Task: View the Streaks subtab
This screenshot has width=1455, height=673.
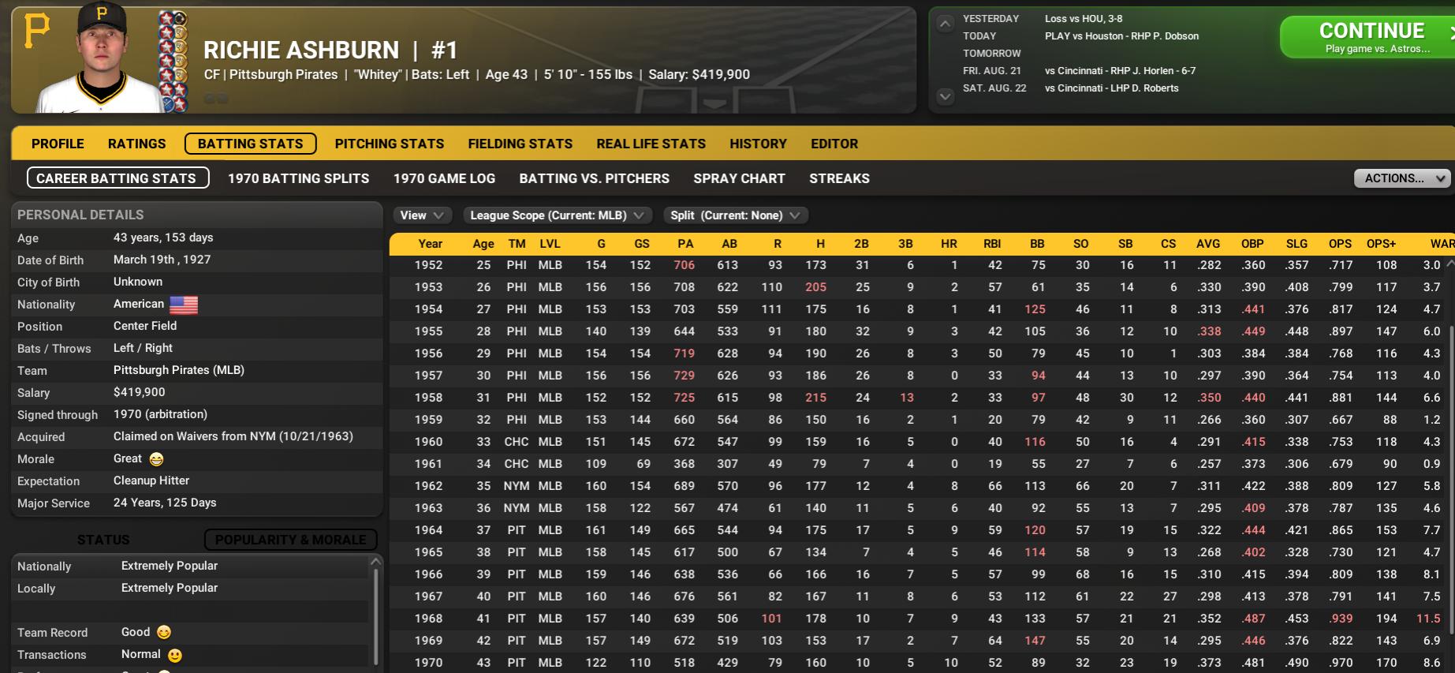Action: coord(839,178)
